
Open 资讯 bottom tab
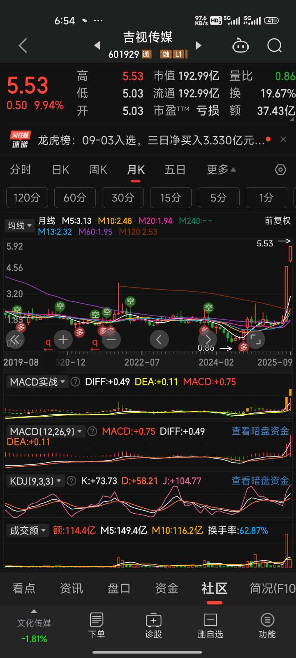coord(72,588)
